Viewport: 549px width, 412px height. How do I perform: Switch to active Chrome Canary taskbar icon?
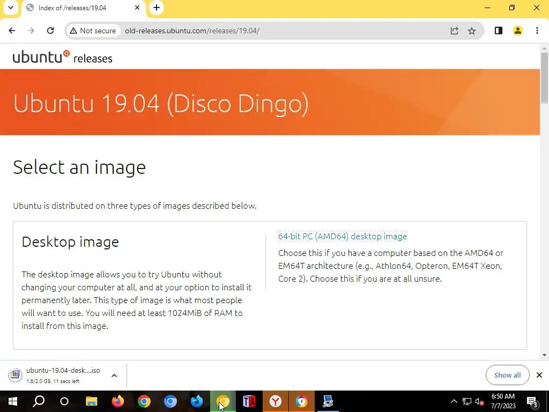coord(223,401)
